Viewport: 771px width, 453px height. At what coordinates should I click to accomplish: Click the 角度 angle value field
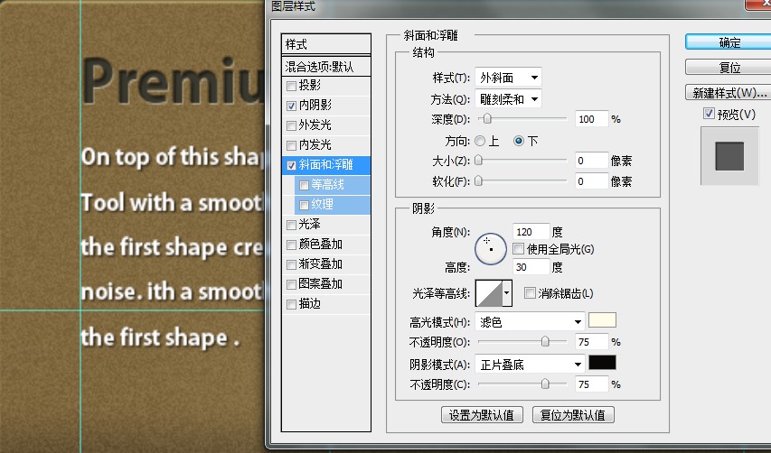(x=531, y=232)
